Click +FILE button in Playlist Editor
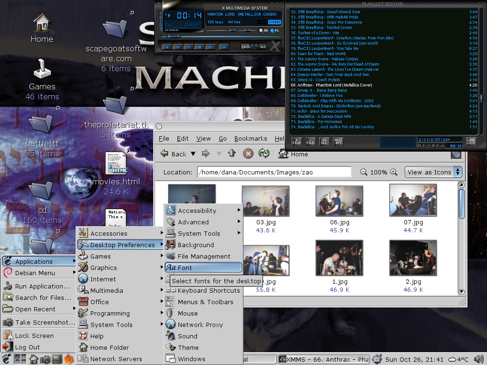487x365 pixels. [x=297, y=142]
